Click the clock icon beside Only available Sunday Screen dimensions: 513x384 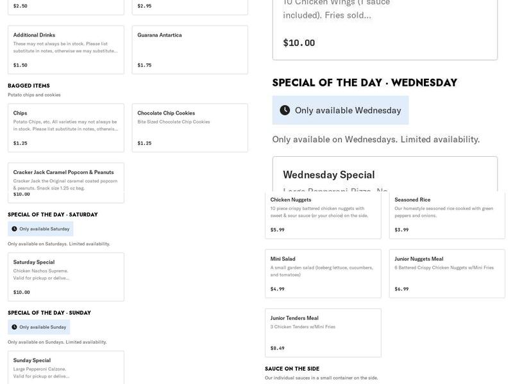pos(14,327)
